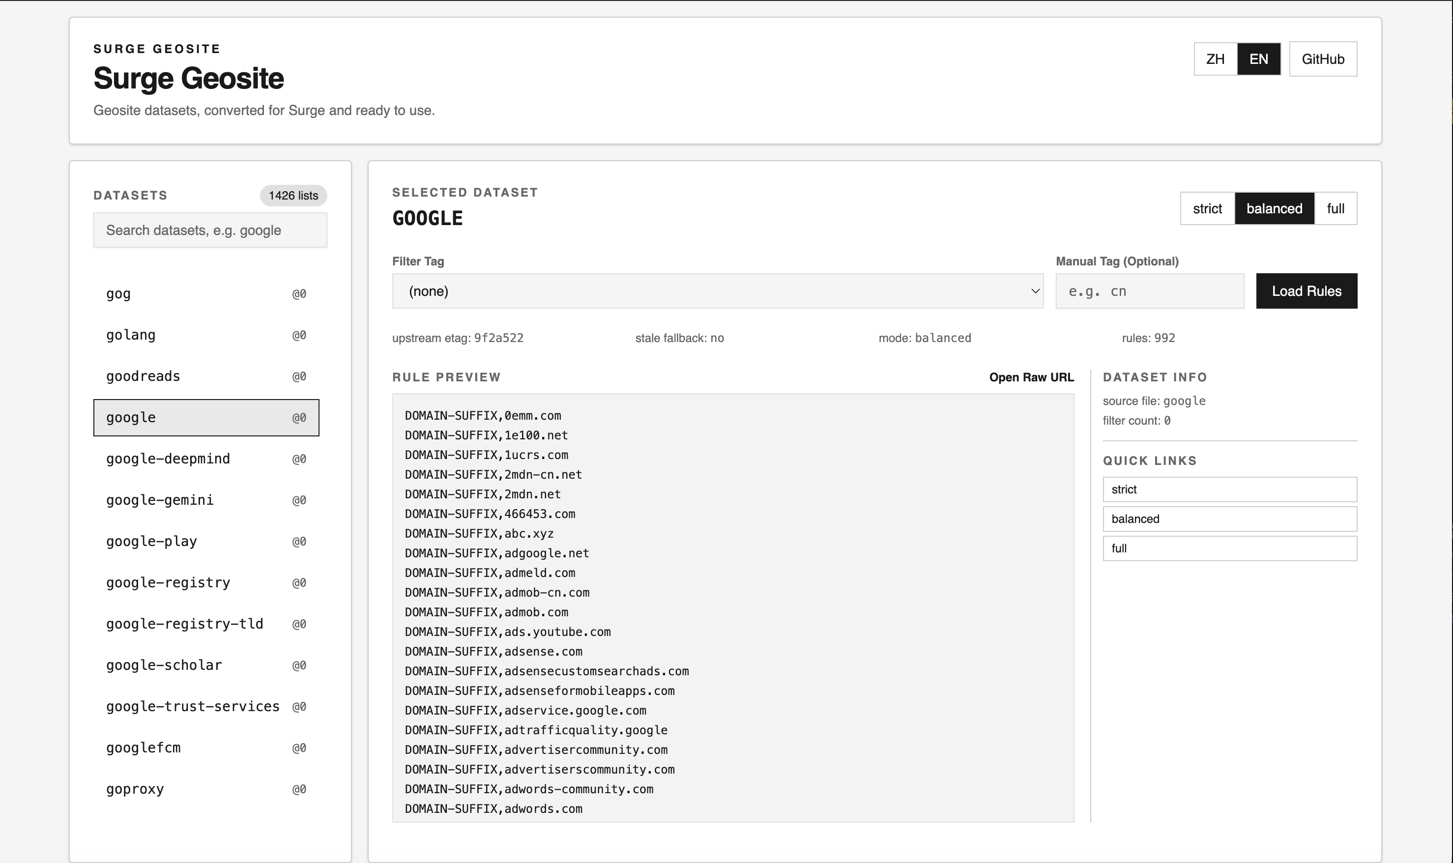
Task: Click the source file: google text
Action: (x=1154, y=401)
